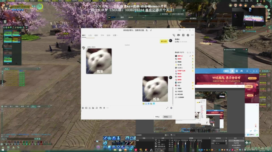The height and width of the screenshot is (152, 272).
Task: Click the Close button below message input
Action: (157, 117)
